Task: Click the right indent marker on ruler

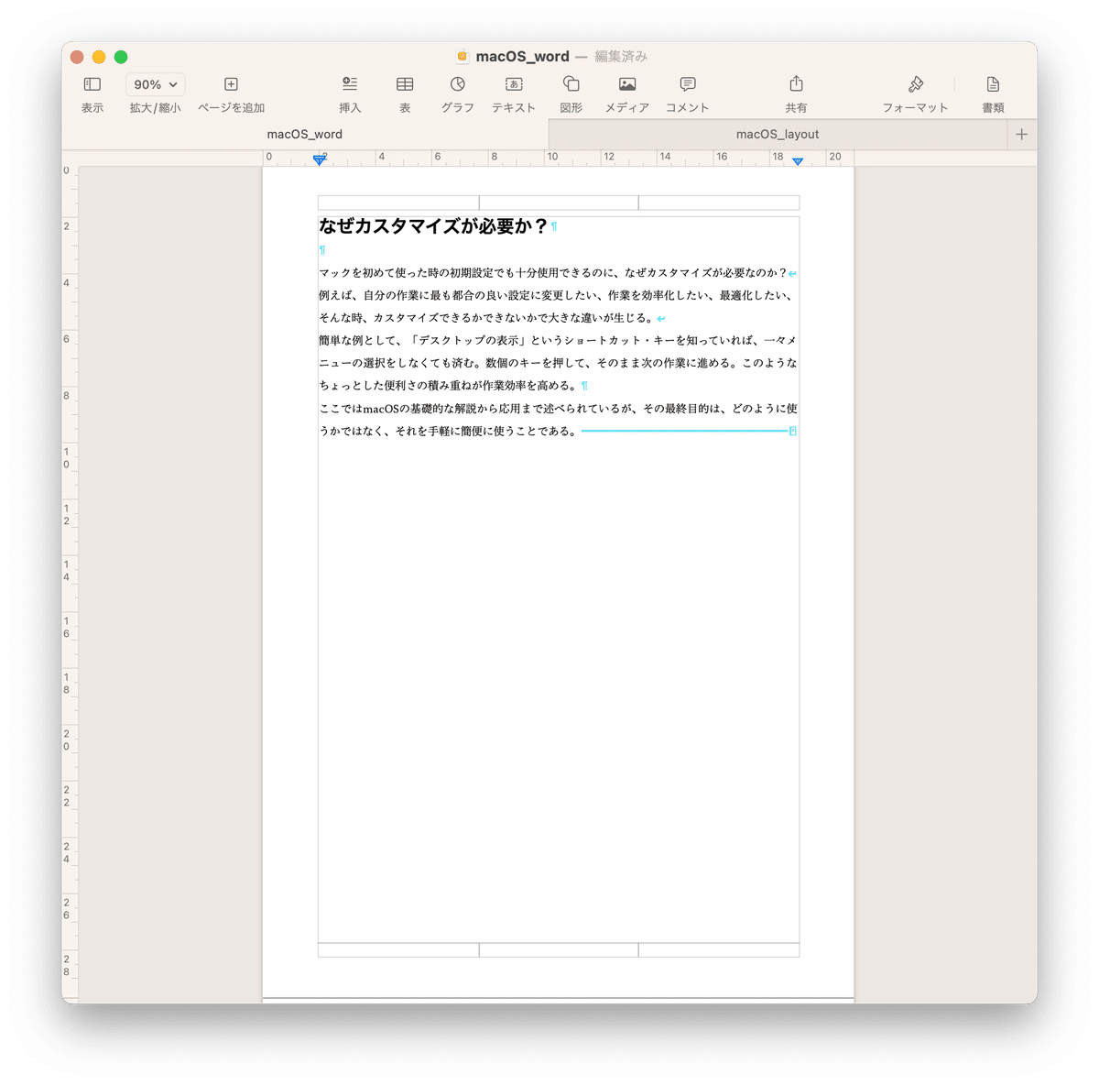Action: [798, 161]
